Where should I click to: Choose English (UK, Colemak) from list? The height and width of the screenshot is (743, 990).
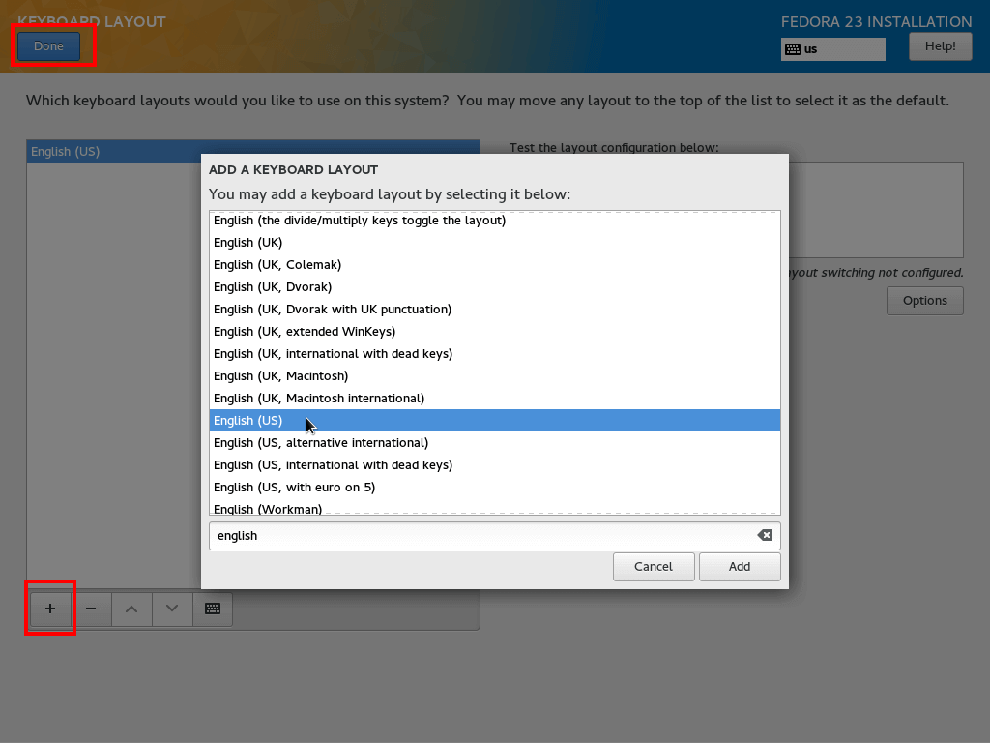(x=277, y=264)
